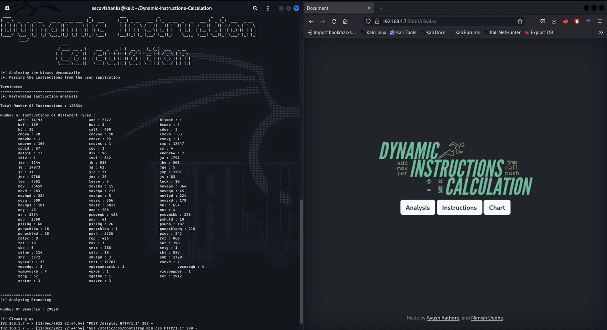The height and width of the screenshot is (330, 607).
Task: Bookmark this page with the star icon
Action: 520,21
